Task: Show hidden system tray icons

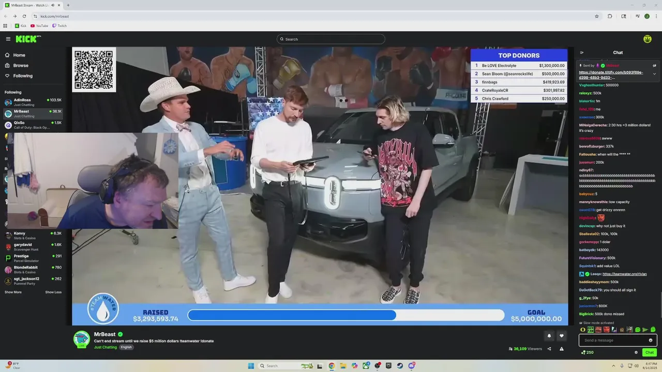Action: [614, 366]
